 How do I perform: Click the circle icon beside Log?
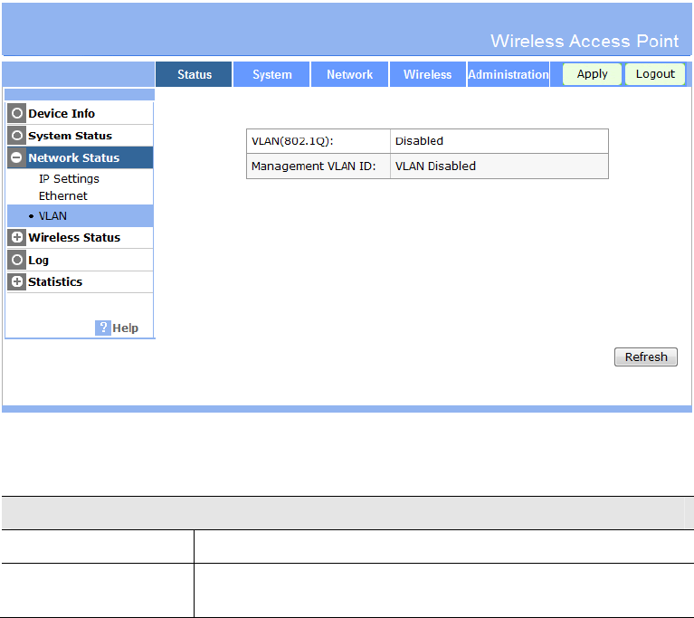17,260
